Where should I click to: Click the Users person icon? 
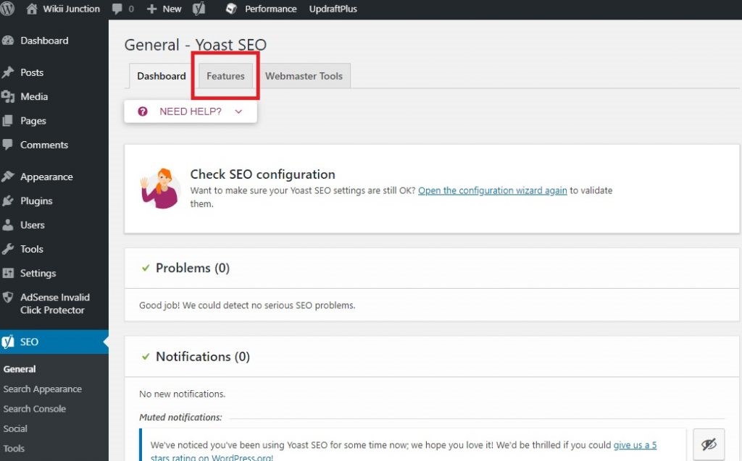pyautogui.click(x=7, y=225)
